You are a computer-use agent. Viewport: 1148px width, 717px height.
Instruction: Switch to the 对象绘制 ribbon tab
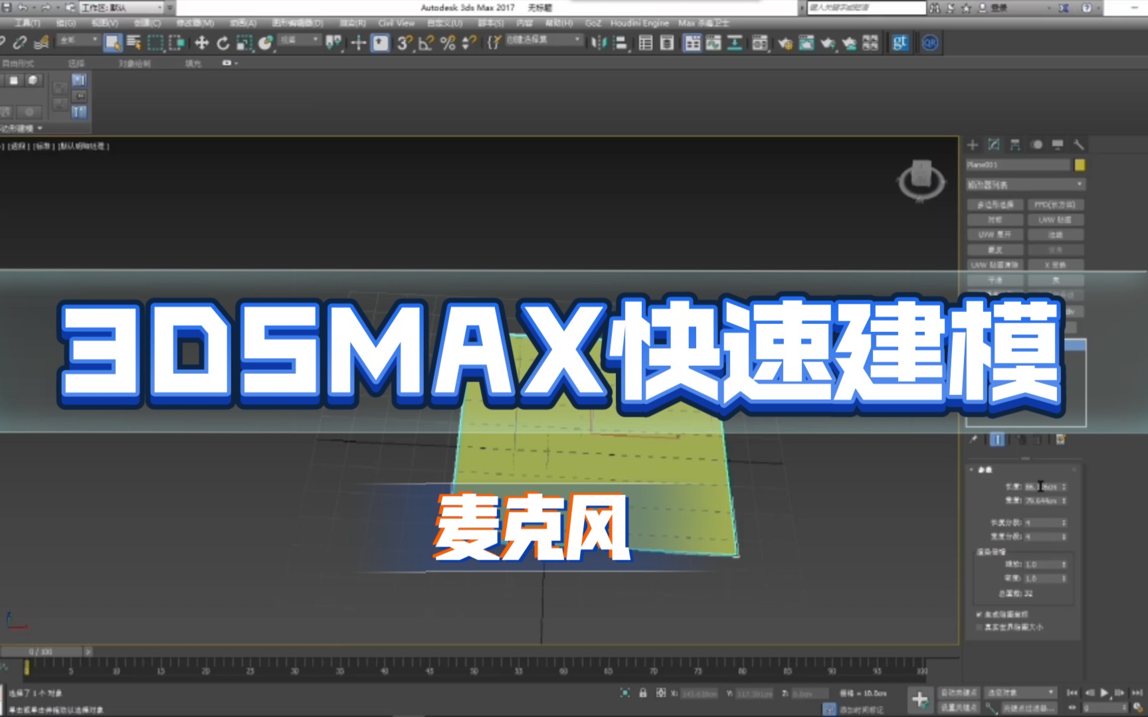[135, 64]
